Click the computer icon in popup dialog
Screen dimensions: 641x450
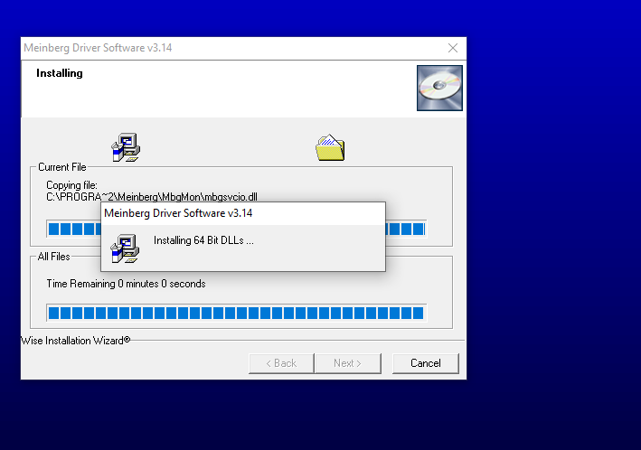point(125,248)
